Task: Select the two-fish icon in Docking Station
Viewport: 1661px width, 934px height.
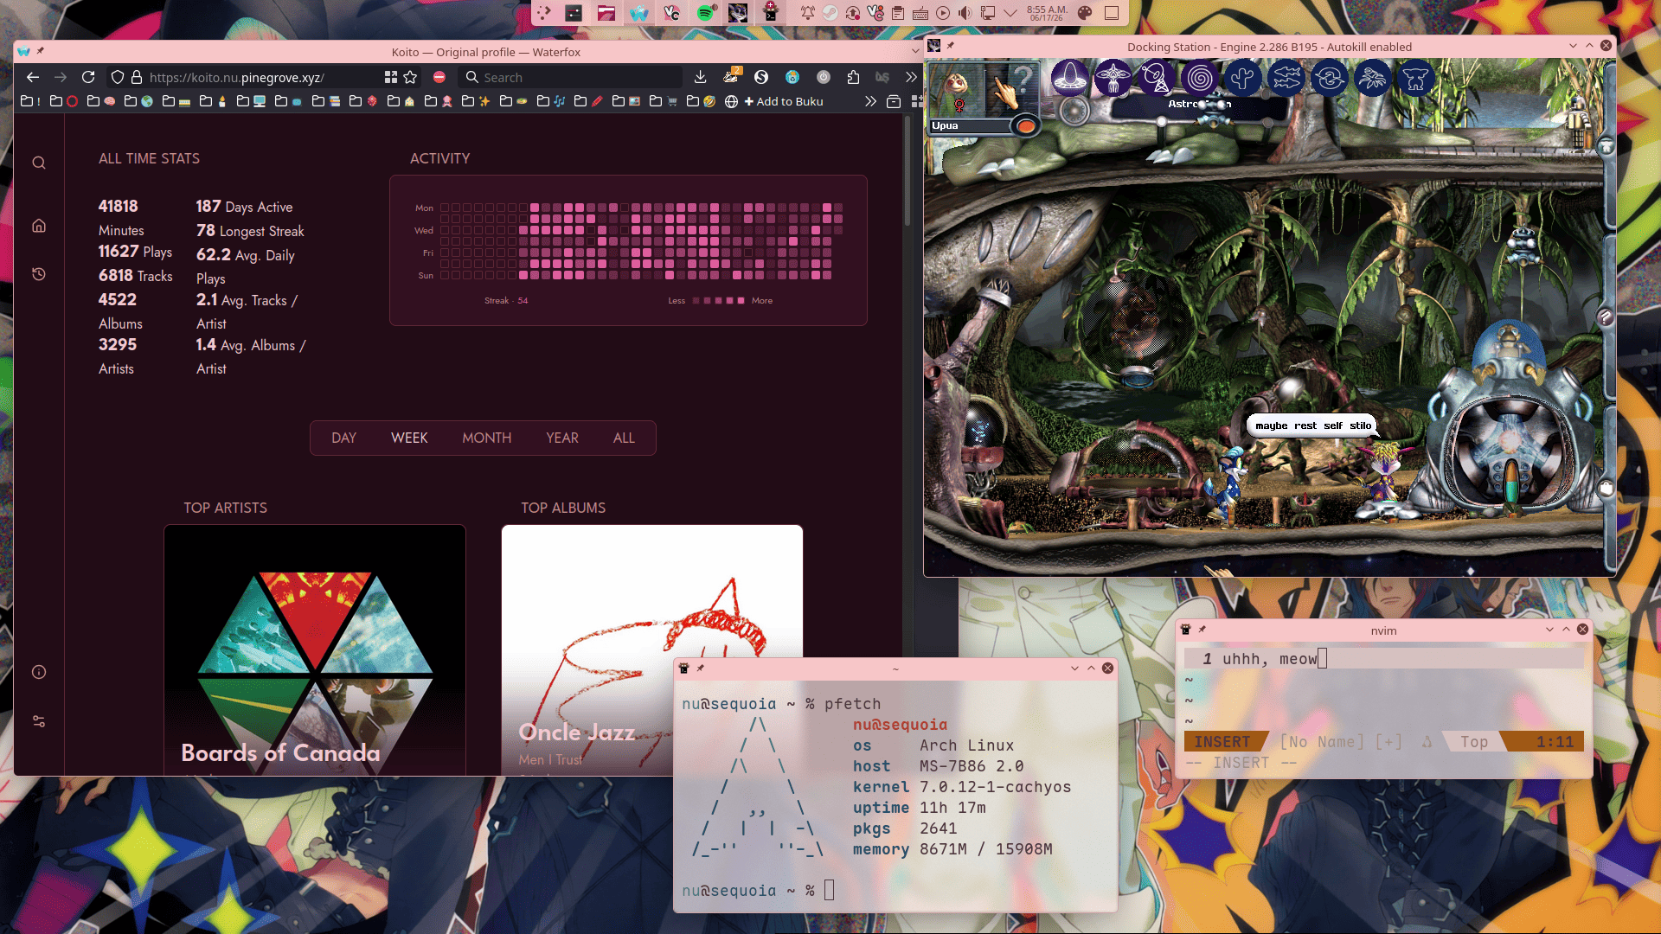Action: pos(1286,79)
